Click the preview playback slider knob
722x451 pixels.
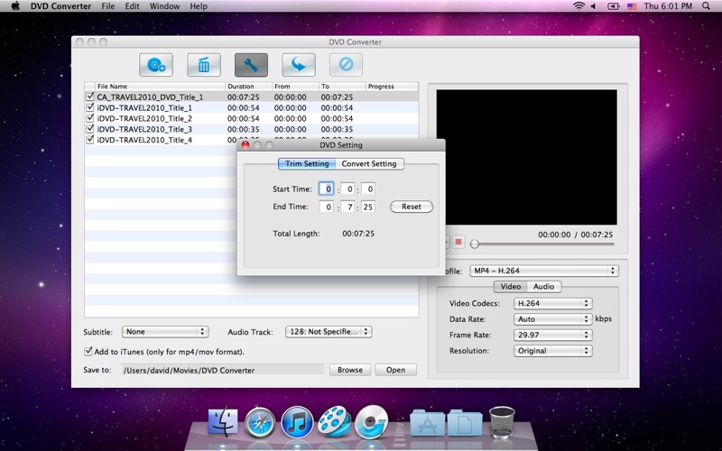click(x=475, y=244)
